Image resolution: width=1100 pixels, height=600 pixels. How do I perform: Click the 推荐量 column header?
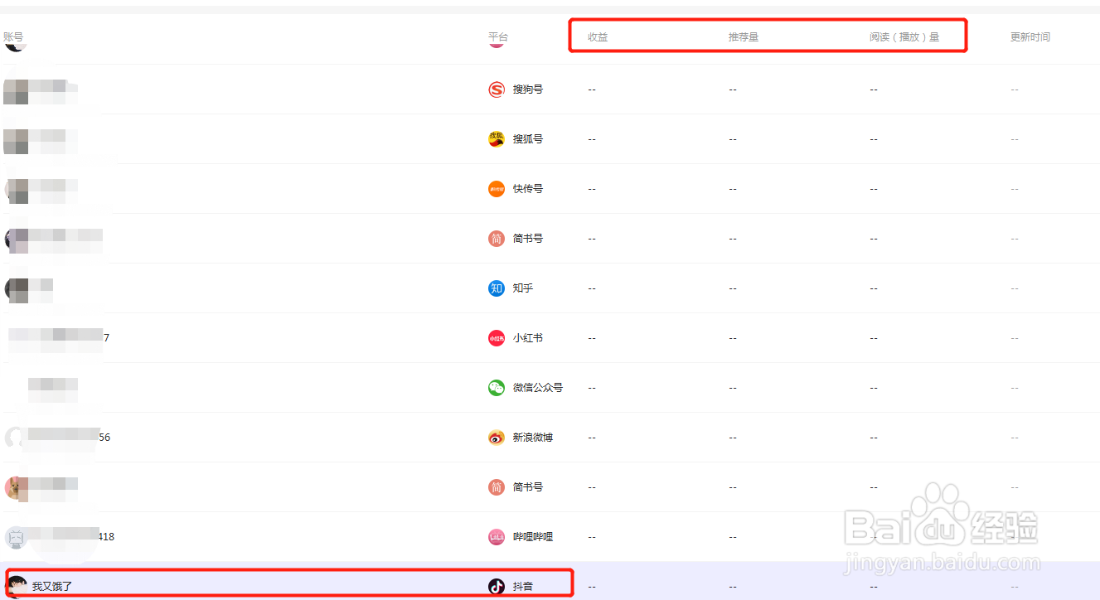click(x=744, y=37)
